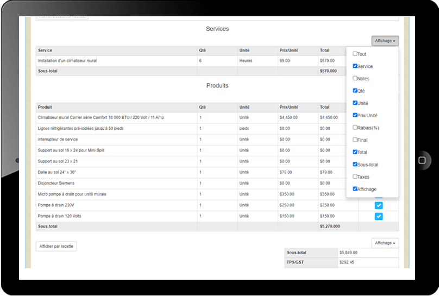Uncheck the Qté column option
The image size is (440, 296).
[x=355, y=91]
